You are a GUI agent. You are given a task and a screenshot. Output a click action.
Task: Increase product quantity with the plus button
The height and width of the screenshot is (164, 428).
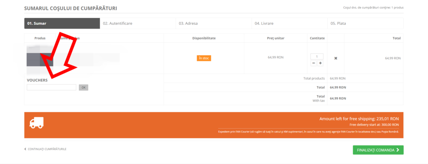[x=320, y=63]
